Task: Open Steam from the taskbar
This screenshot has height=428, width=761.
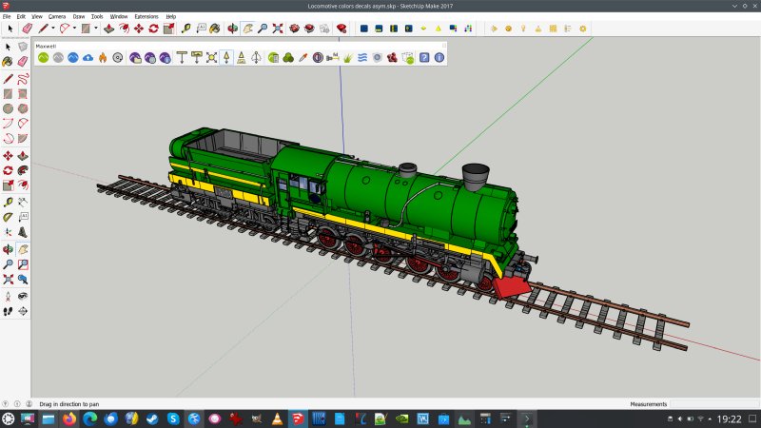Action: tap(152, 418)
